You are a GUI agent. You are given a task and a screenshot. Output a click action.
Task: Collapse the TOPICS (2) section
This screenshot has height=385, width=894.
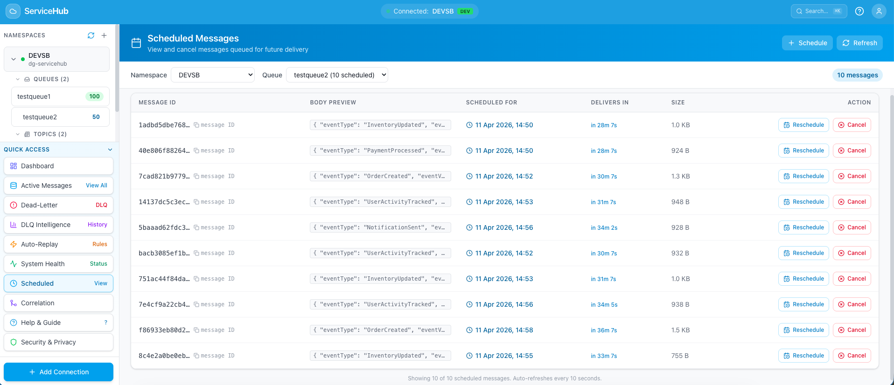(x=18, y=134)
